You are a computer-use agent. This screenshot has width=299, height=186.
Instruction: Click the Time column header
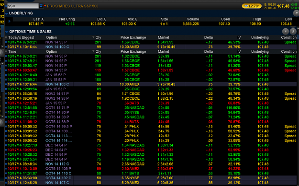pyautogui.click(x=12, y=52)
